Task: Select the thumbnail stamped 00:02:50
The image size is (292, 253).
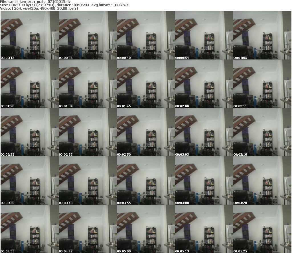Action: point(146,132)
